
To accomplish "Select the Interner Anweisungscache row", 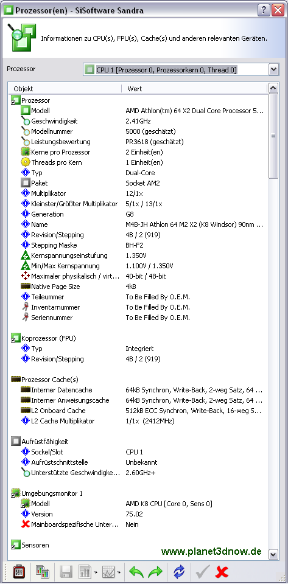I will tap(138, 400).
